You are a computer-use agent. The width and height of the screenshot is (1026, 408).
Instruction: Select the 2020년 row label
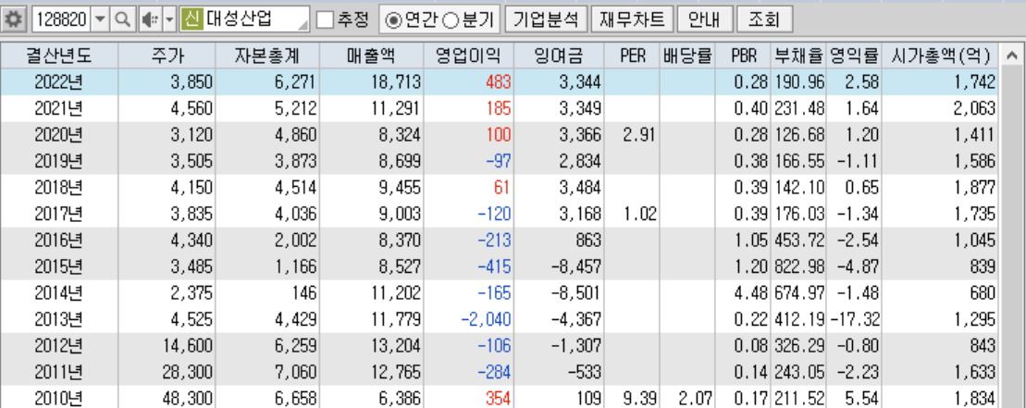[x=59, y=135]
